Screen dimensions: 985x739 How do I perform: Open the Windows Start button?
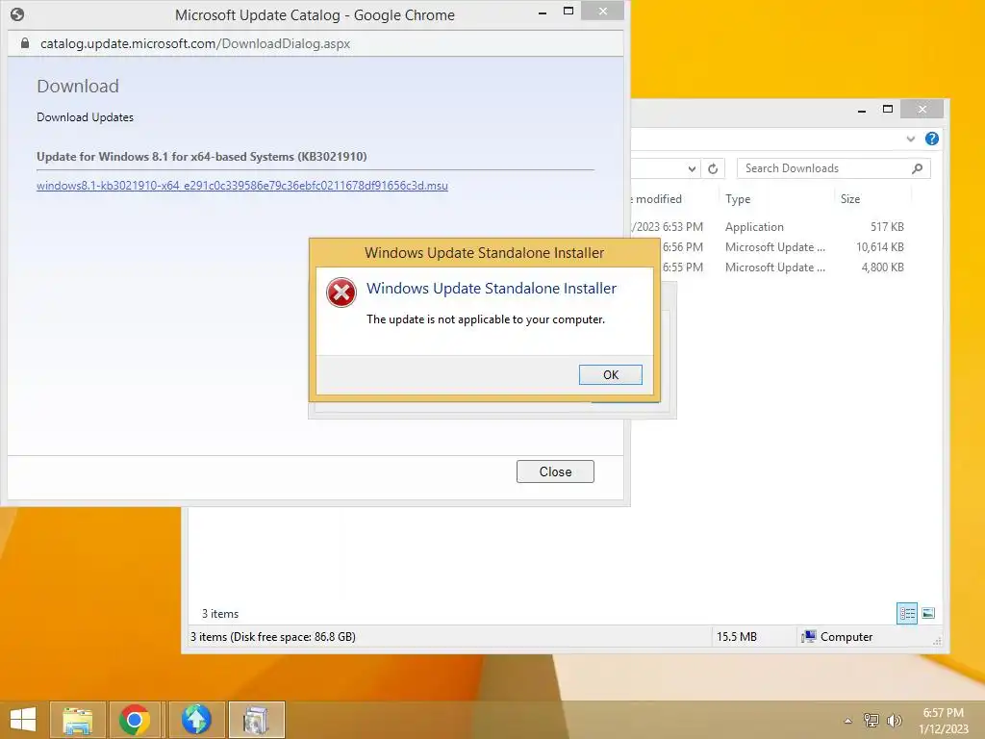[x=23, y=720]
